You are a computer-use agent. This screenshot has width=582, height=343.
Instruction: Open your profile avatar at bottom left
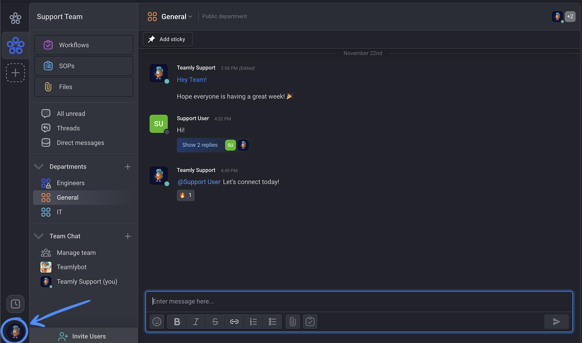pos(15,331)
